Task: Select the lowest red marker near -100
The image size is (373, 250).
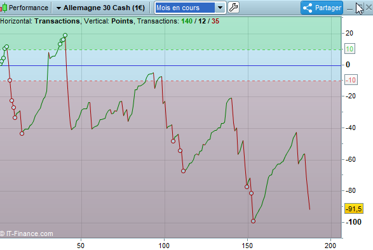Action: point(253,221)
